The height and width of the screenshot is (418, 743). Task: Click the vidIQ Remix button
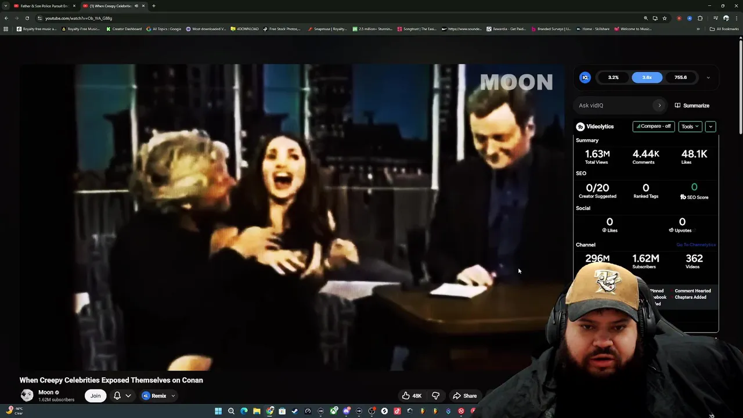[x=154, y=396]
